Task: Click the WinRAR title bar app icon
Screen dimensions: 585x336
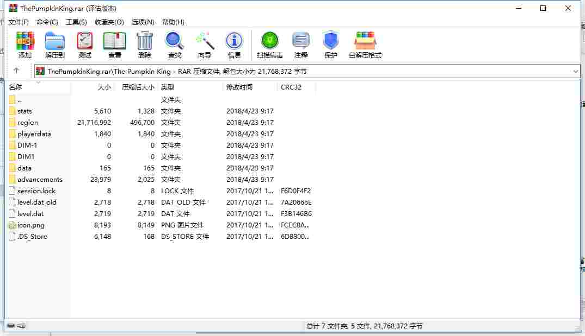Action: [13, 8]
